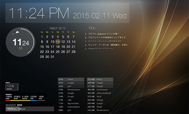Select ToDo item 2 starting with プロジェクト
This screenshot has height=114, width=189.
[x=105, y=37]
